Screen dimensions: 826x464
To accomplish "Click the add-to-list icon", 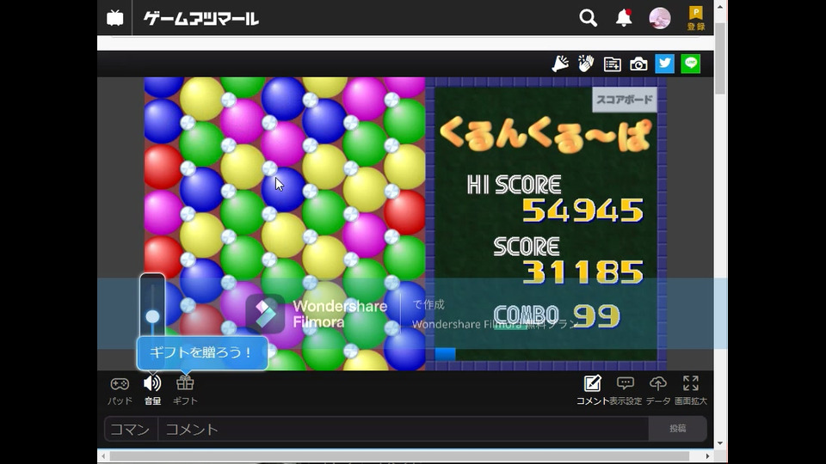I will [612, 64].
